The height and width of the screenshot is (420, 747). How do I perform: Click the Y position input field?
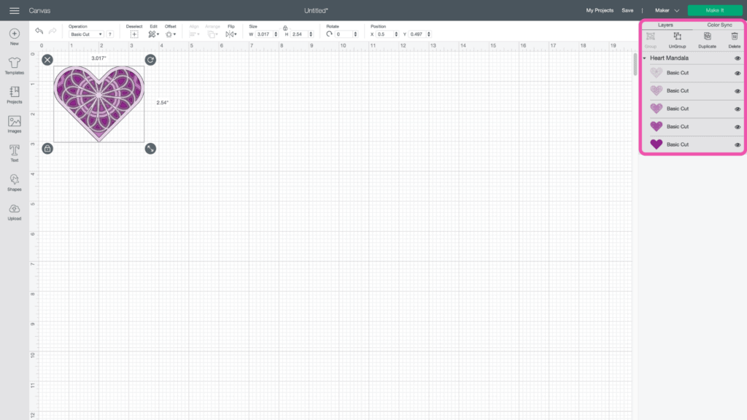[418, 34]
